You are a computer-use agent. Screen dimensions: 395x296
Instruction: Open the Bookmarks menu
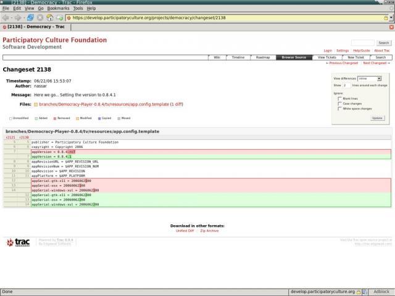click(x=58, y=8)
